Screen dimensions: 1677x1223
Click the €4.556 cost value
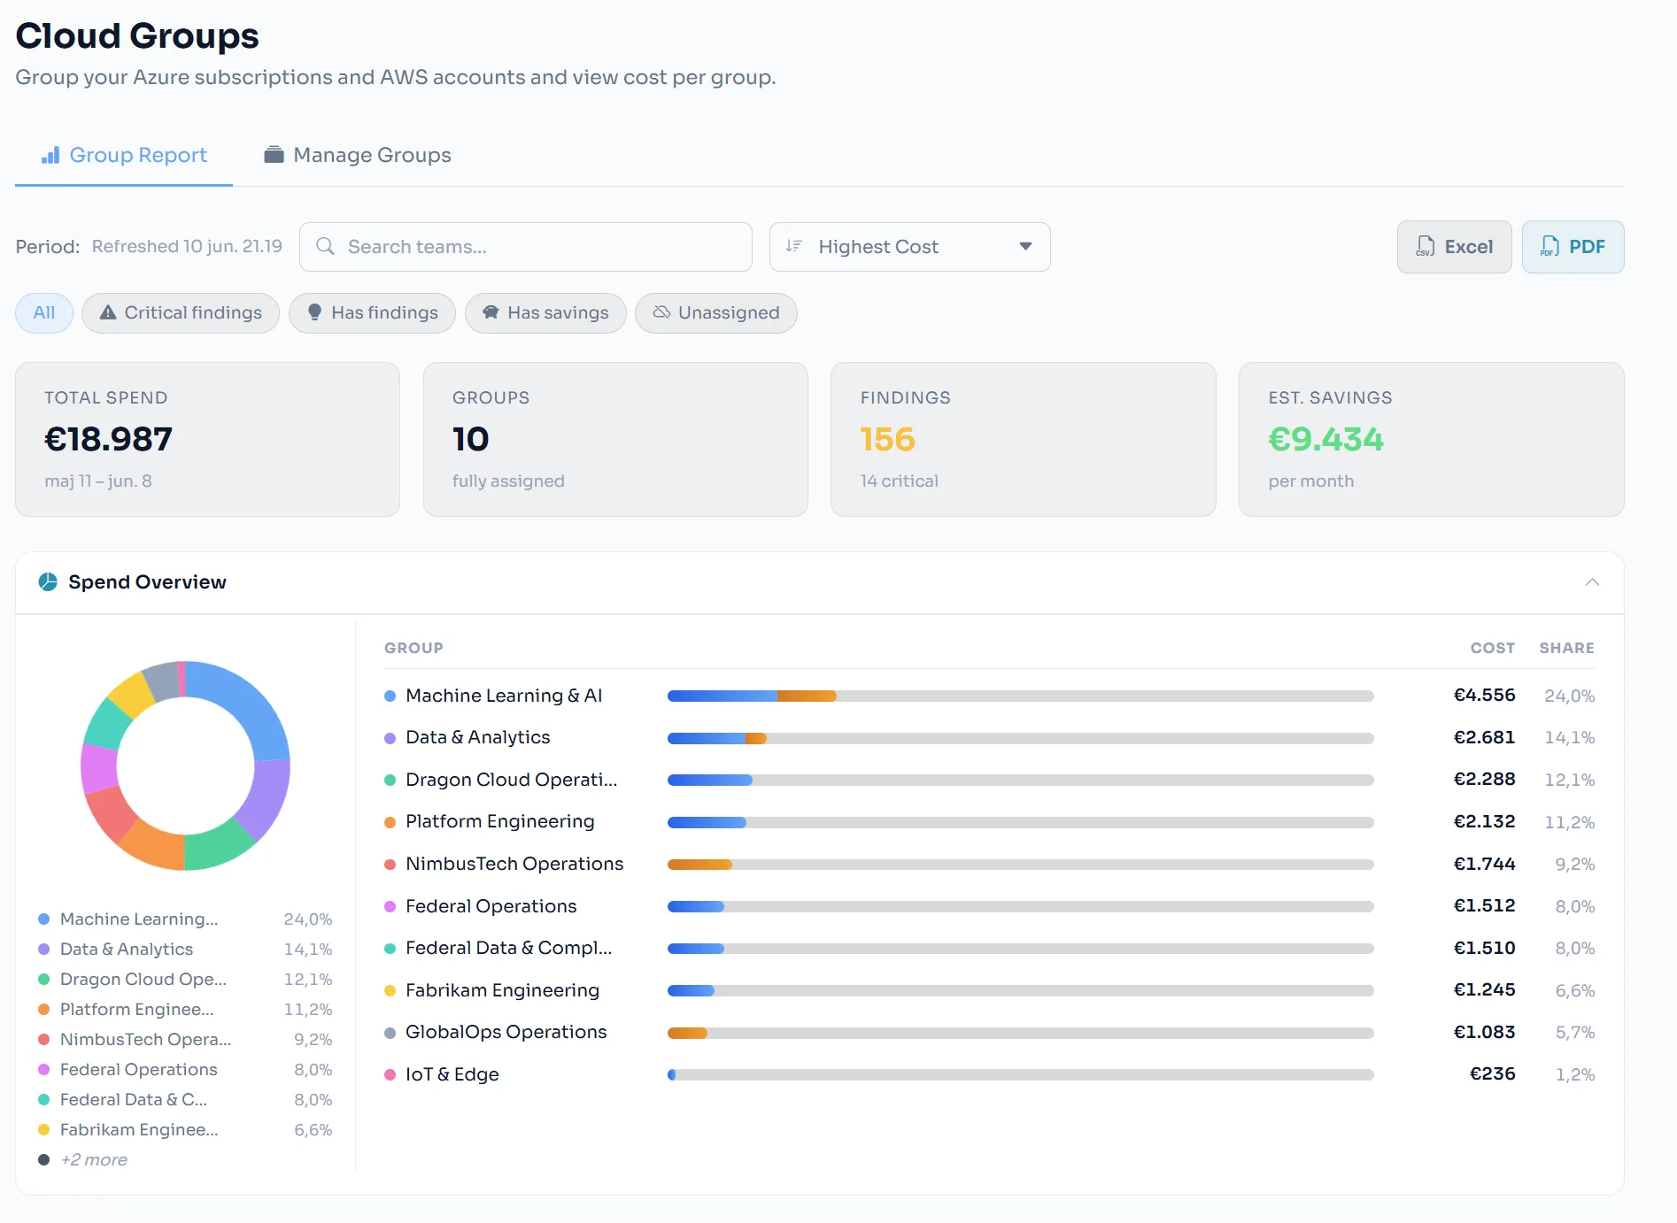pos(1484,696)
